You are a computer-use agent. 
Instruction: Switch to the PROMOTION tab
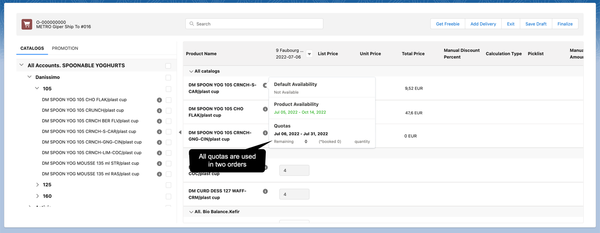coord(65,48)
